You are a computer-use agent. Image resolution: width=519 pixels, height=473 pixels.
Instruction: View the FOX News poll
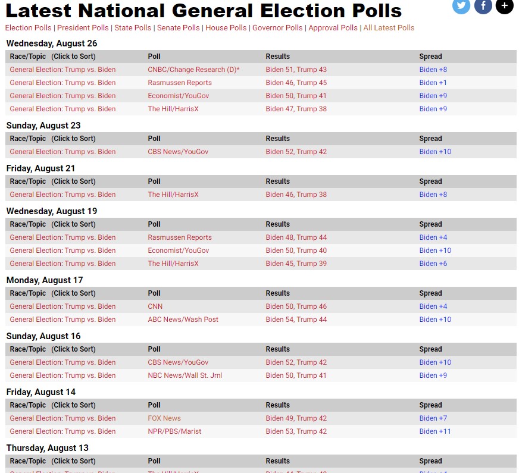[x=164, y=418]
